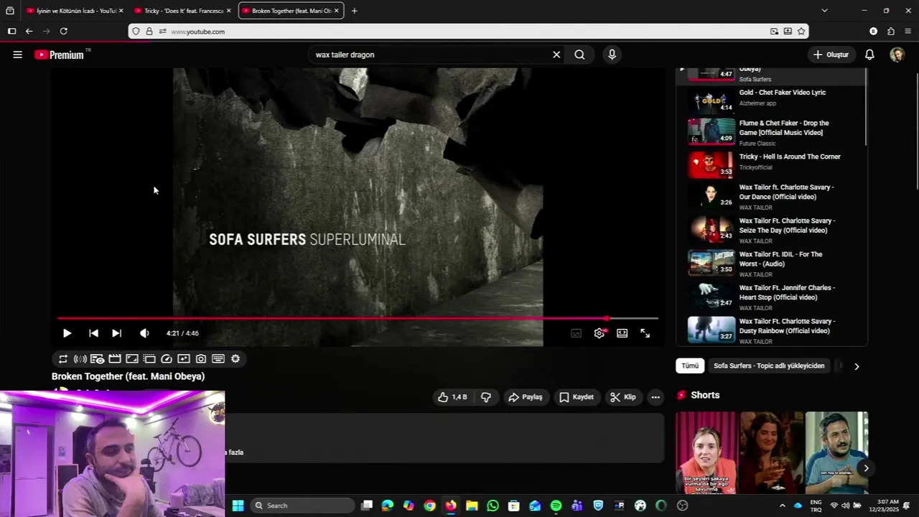
Task: Click the video filters sparkle icon
Action: pyautogui.click(x=184, y=359)
